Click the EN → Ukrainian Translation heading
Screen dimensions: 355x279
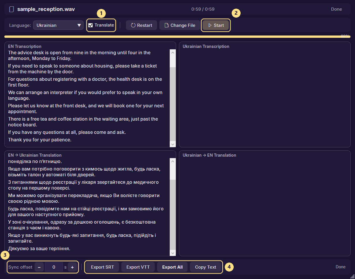pyautogui.click(x=35, y=155)
